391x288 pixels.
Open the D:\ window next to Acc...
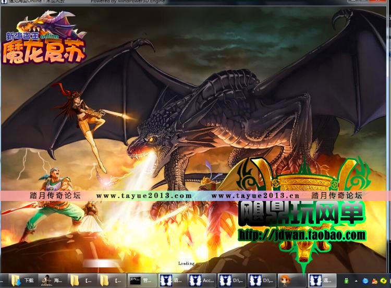pos(232,281)
